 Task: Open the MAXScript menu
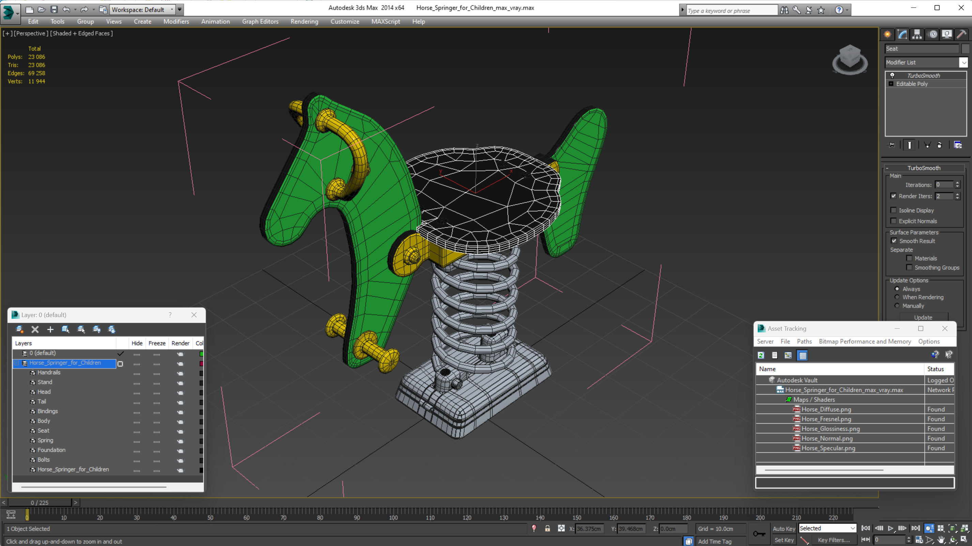click(385, 21)
